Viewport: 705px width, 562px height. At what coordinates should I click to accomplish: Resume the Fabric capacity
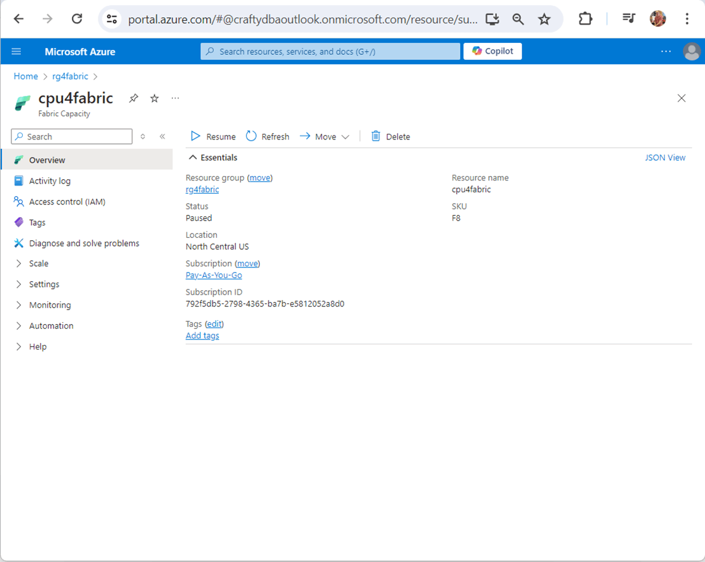[x=213, y=137]
